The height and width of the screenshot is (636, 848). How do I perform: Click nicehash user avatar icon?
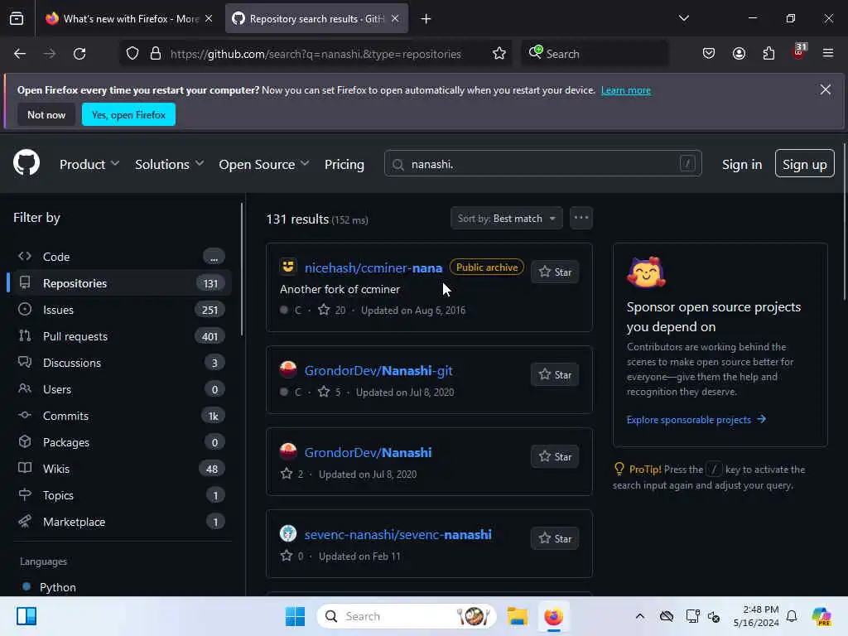[x=288, y=267]
